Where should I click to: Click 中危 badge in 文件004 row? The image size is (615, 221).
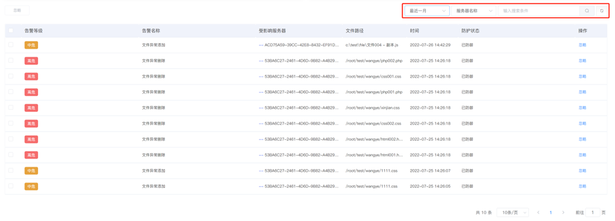click(x=31, y=45)
